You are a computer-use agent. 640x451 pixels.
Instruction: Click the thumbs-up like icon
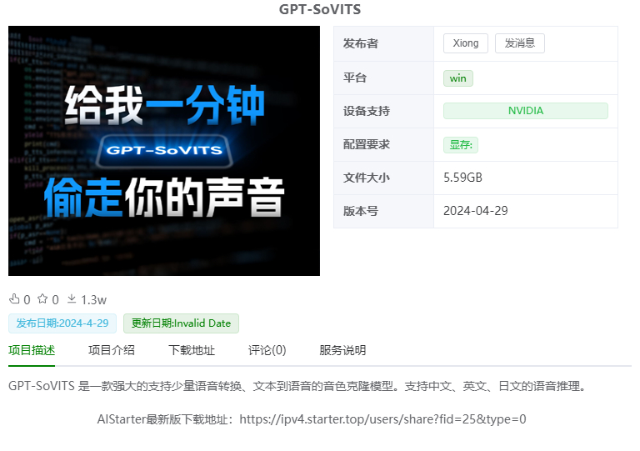(x=14, y=299)
